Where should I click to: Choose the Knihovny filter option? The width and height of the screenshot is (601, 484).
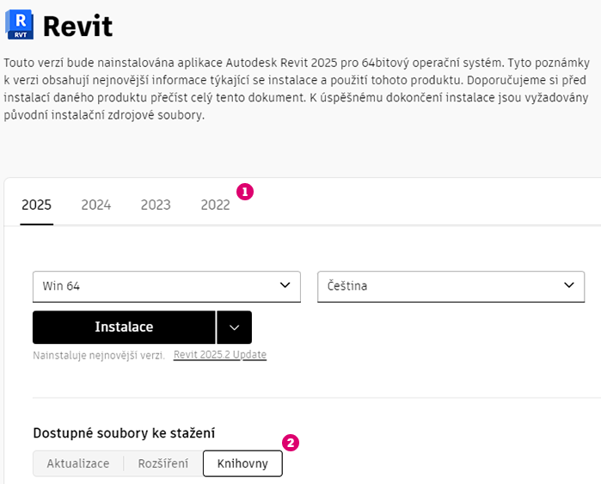point(242,463)
